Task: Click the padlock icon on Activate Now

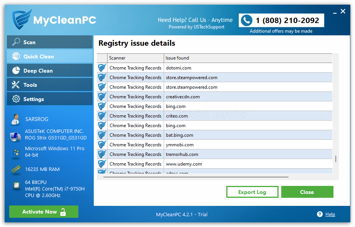Action: (63, 212)
